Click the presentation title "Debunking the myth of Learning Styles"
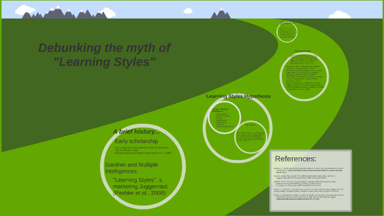Viewport: 384px width, 216px height. pos(104,55)
